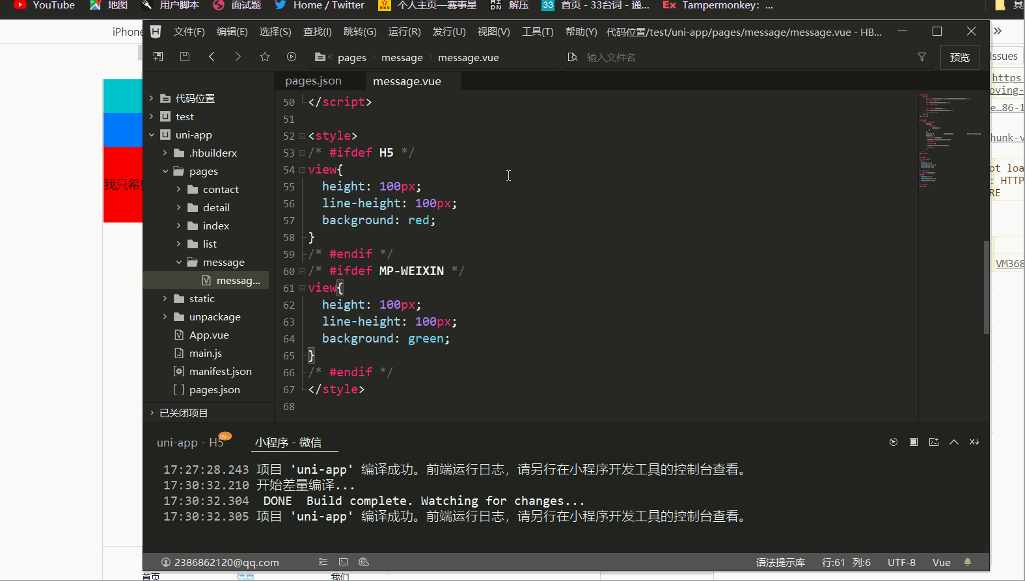This screenshot has height=581, width=1025.
Task: Click the save file icon
Action: pos(185,57)
